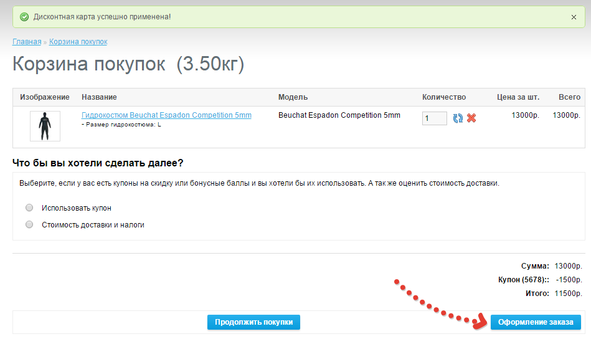591x344 pixels.
Task: Remove the wetsuit with the red X icon
Action: 471,118
